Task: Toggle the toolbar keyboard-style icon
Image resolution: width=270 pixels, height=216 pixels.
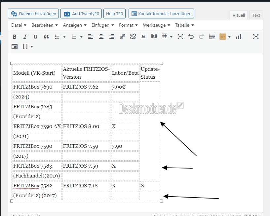Action: [212, 37]
